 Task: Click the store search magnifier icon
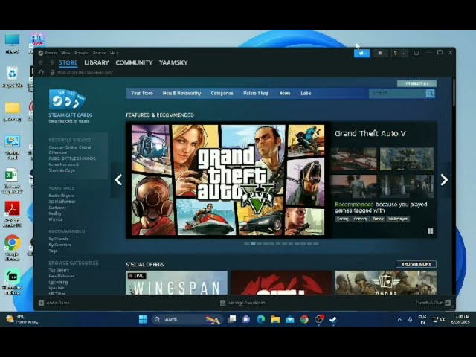point(430,93)
